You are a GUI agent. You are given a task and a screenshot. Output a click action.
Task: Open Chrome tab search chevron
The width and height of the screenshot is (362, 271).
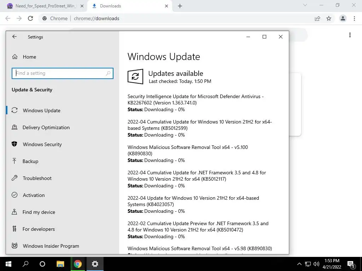pos(305,5)
